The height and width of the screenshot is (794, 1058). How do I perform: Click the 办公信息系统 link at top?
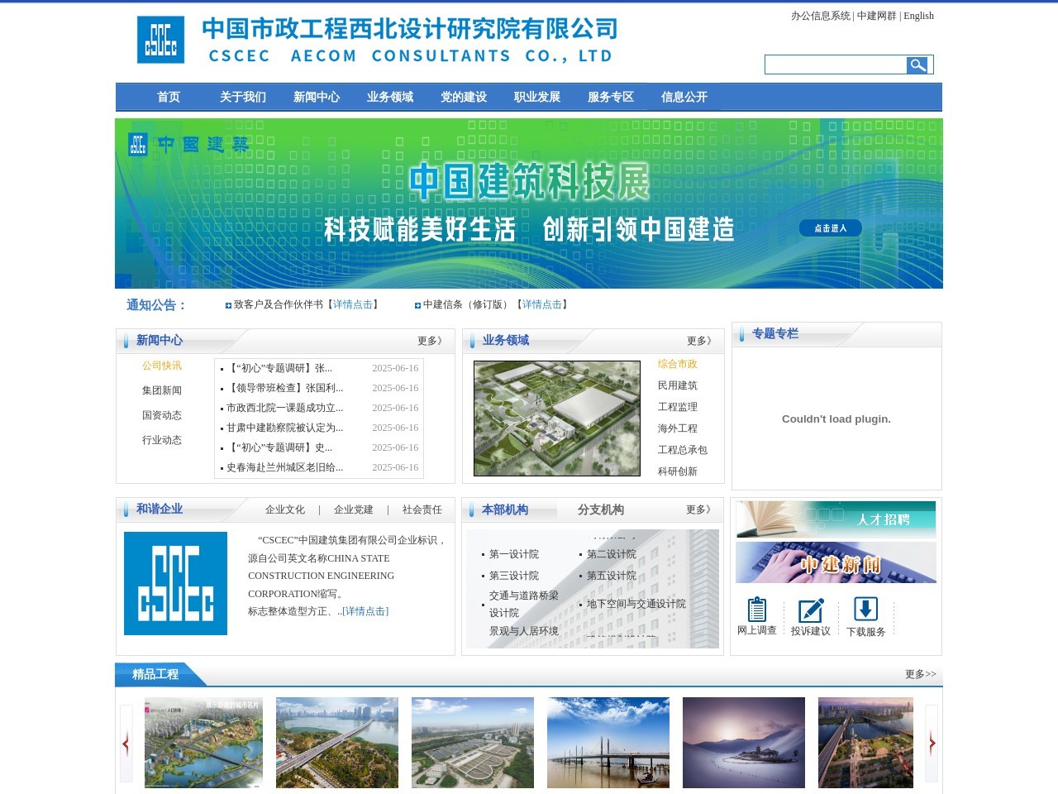tap(821, 16)
